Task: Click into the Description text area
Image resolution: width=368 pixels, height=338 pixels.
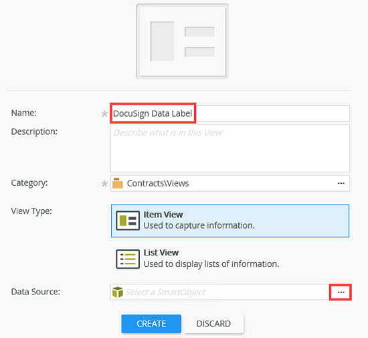Action: 230,148
